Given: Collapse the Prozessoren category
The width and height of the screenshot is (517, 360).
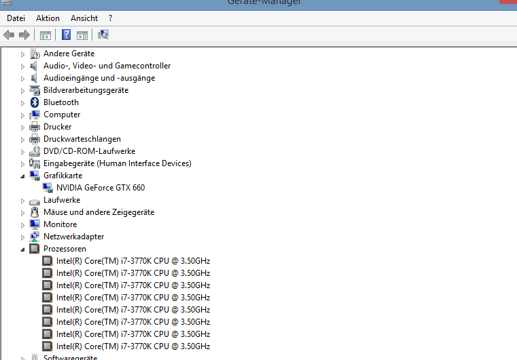Looking at the screenshot, I should [x=22, y=249].
